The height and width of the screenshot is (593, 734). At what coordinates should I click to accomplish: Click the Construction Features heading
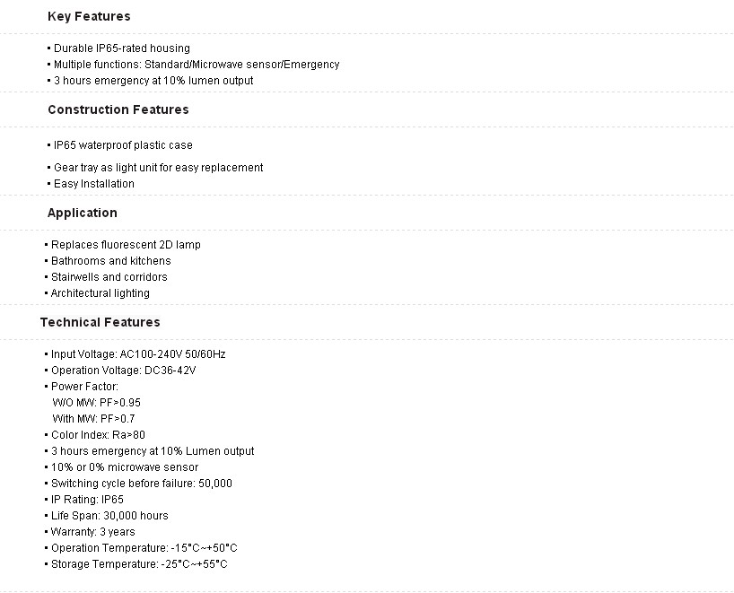click(118, 109)
